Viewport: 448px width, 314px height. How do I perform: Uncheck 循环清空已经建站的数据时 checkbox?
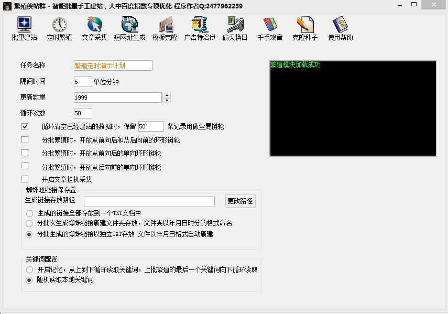click(25, 126)
